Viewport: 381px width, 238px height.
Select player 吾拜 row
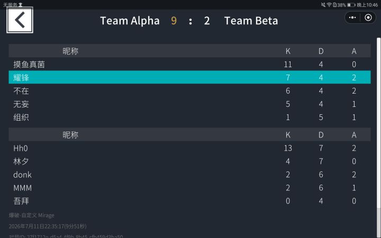(x=189, y=201)
